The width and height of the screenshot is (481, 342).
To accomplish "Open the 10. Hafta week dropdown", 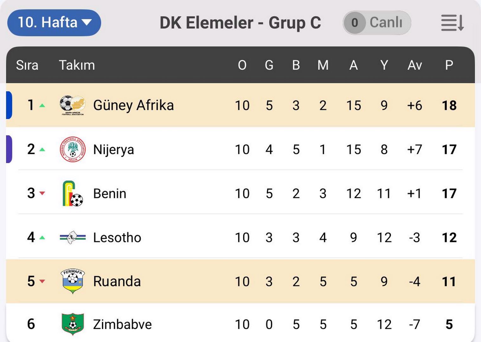I will coord(54,23).
